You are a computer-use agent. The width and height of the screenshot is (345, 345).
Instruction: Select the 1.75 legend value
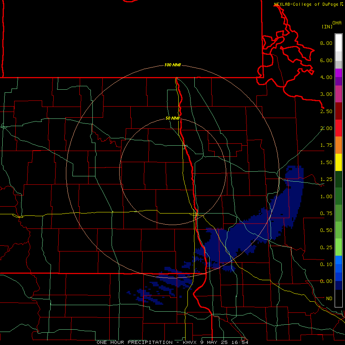(326, 145)
